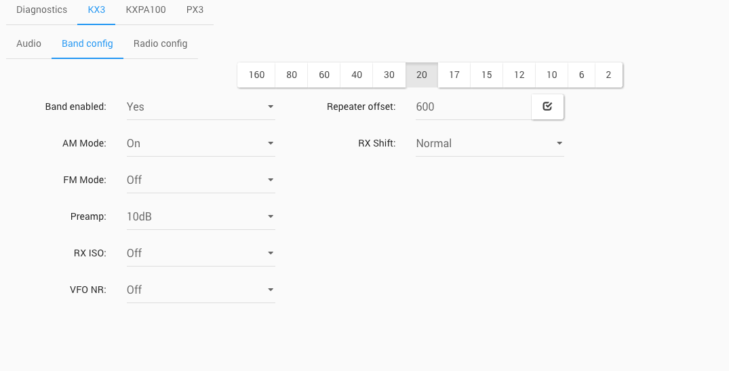This screenshot has height=371, width=729.
Task: Select the 40 meter band
Action: point(357,75)
